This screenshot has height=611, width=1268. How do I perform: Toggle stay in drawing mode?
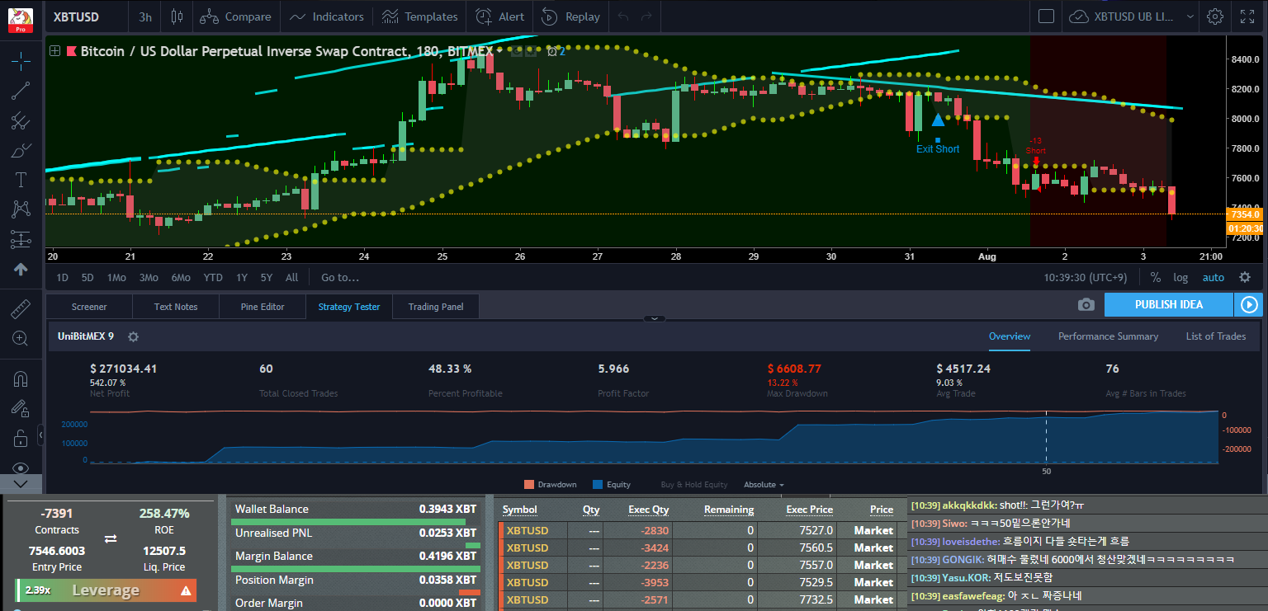click(x=21, y=408)
